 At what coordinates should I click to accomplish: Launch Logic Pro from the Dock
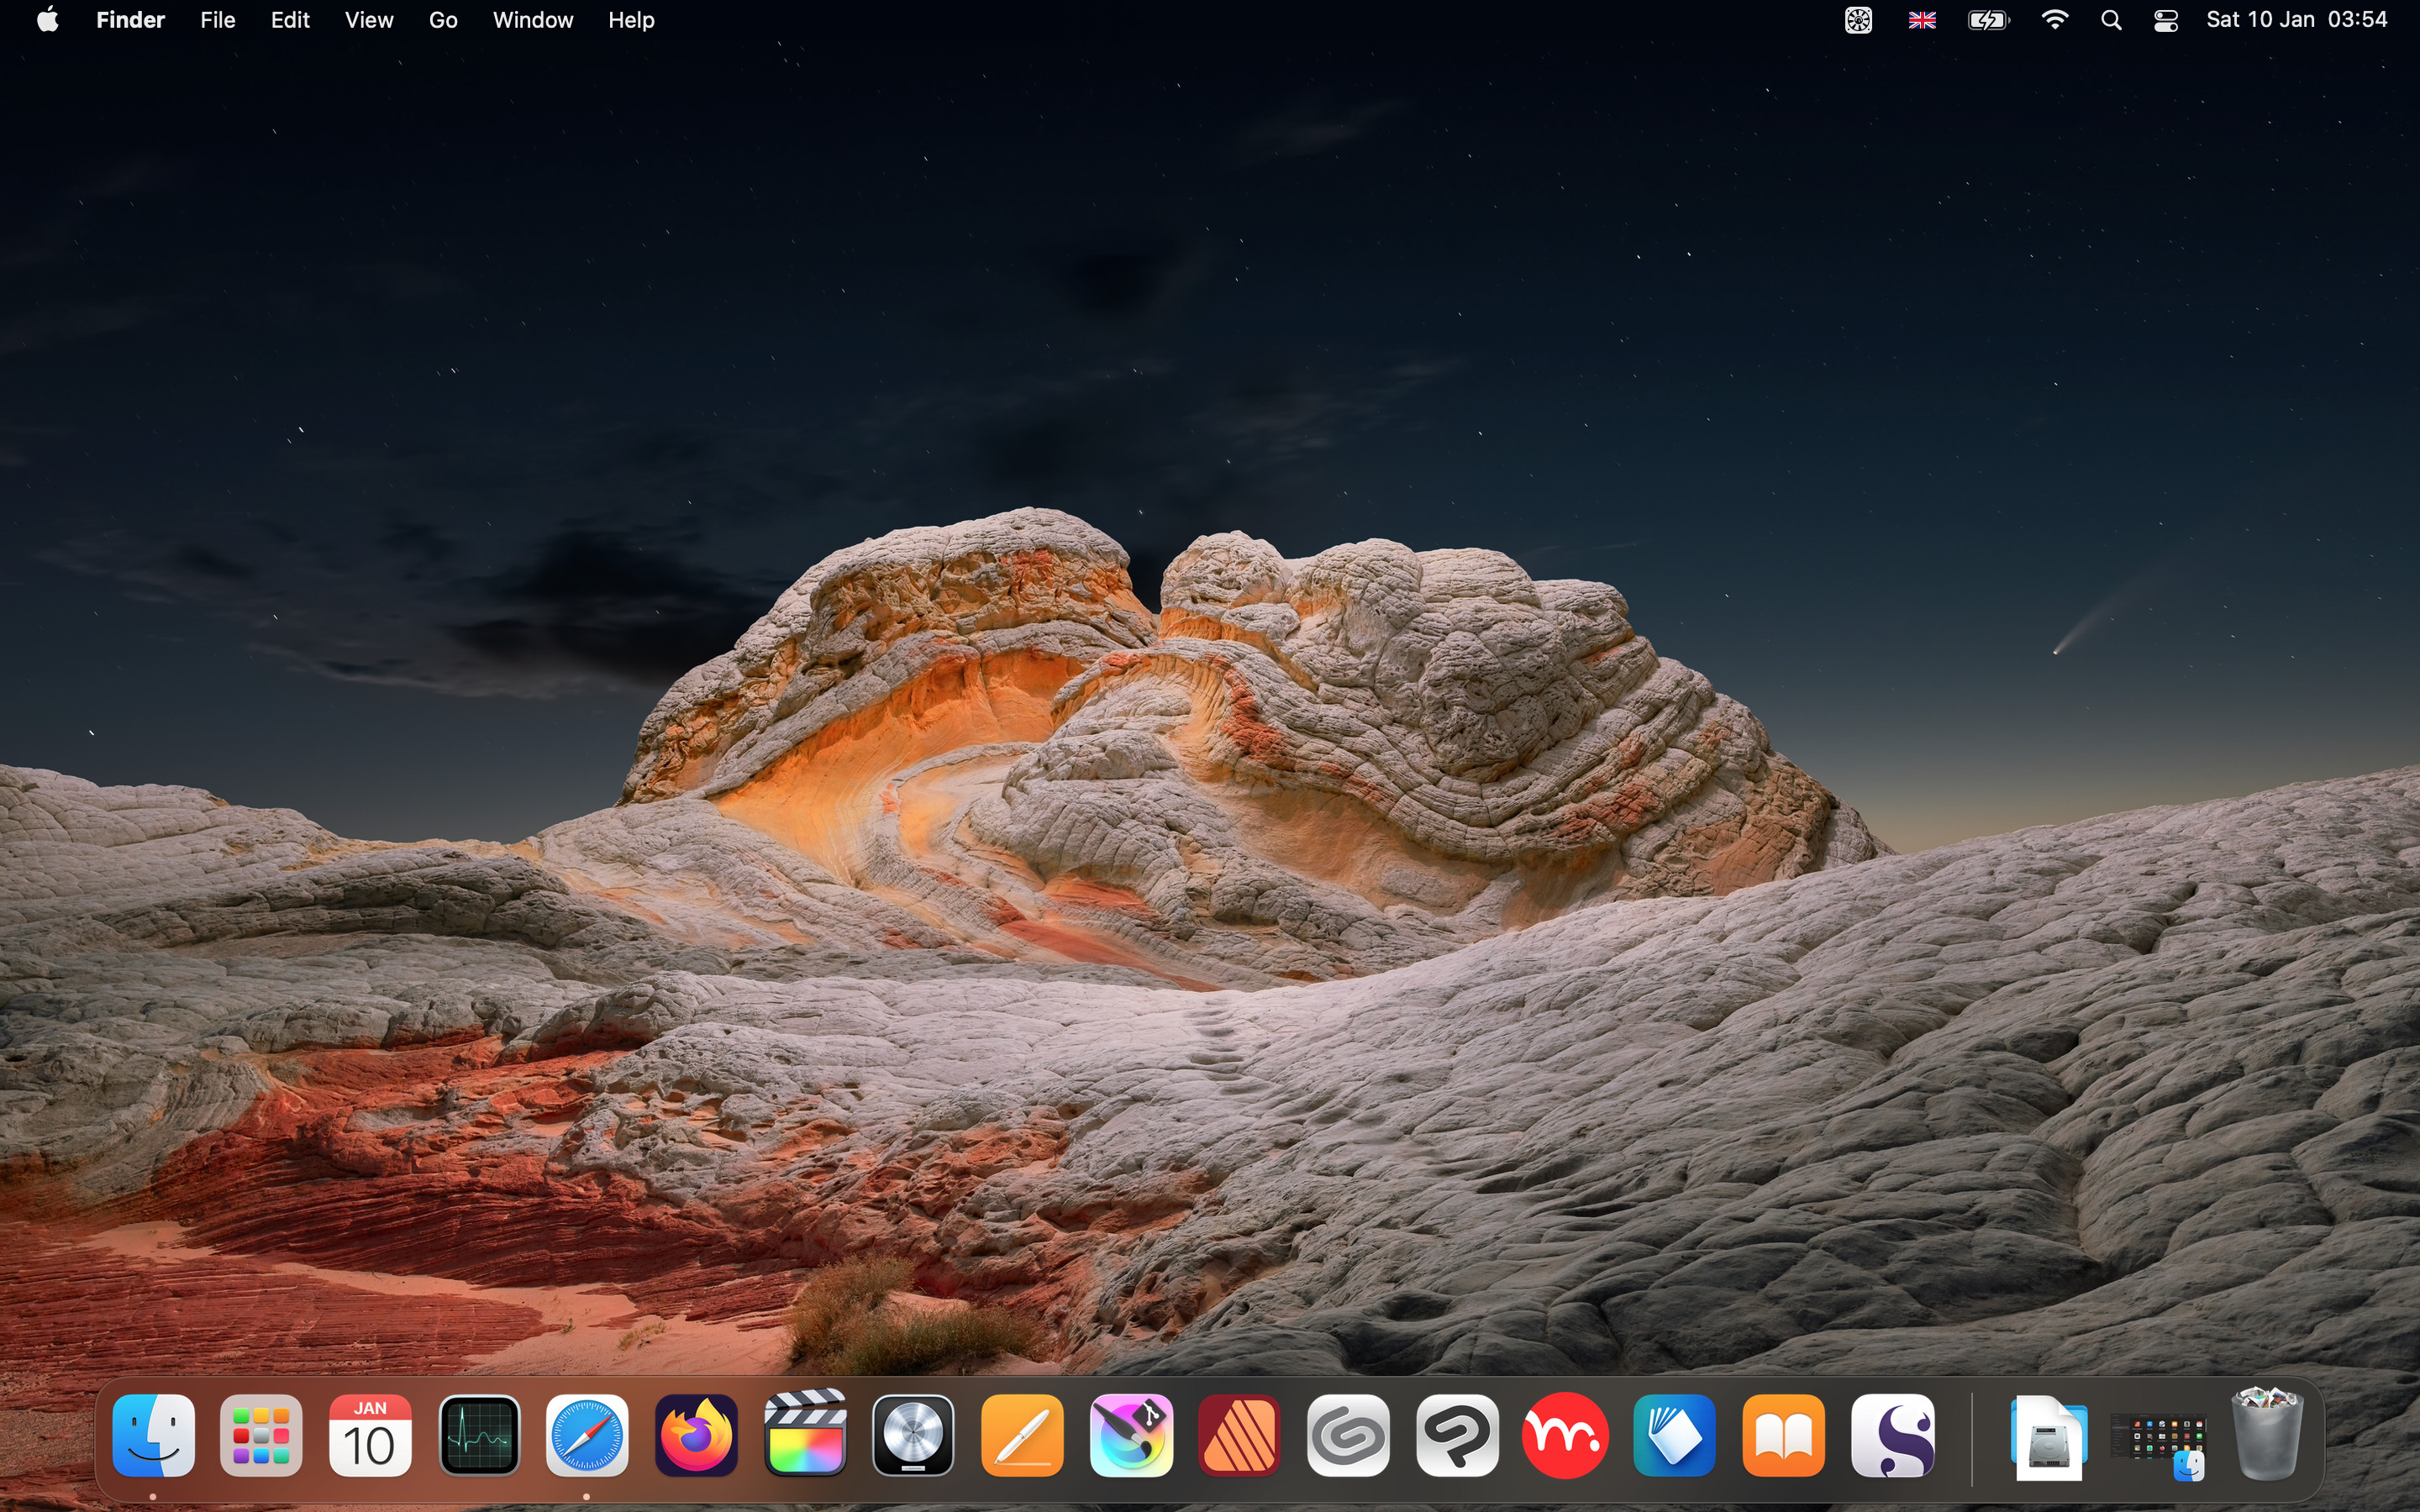(913, 1435)
